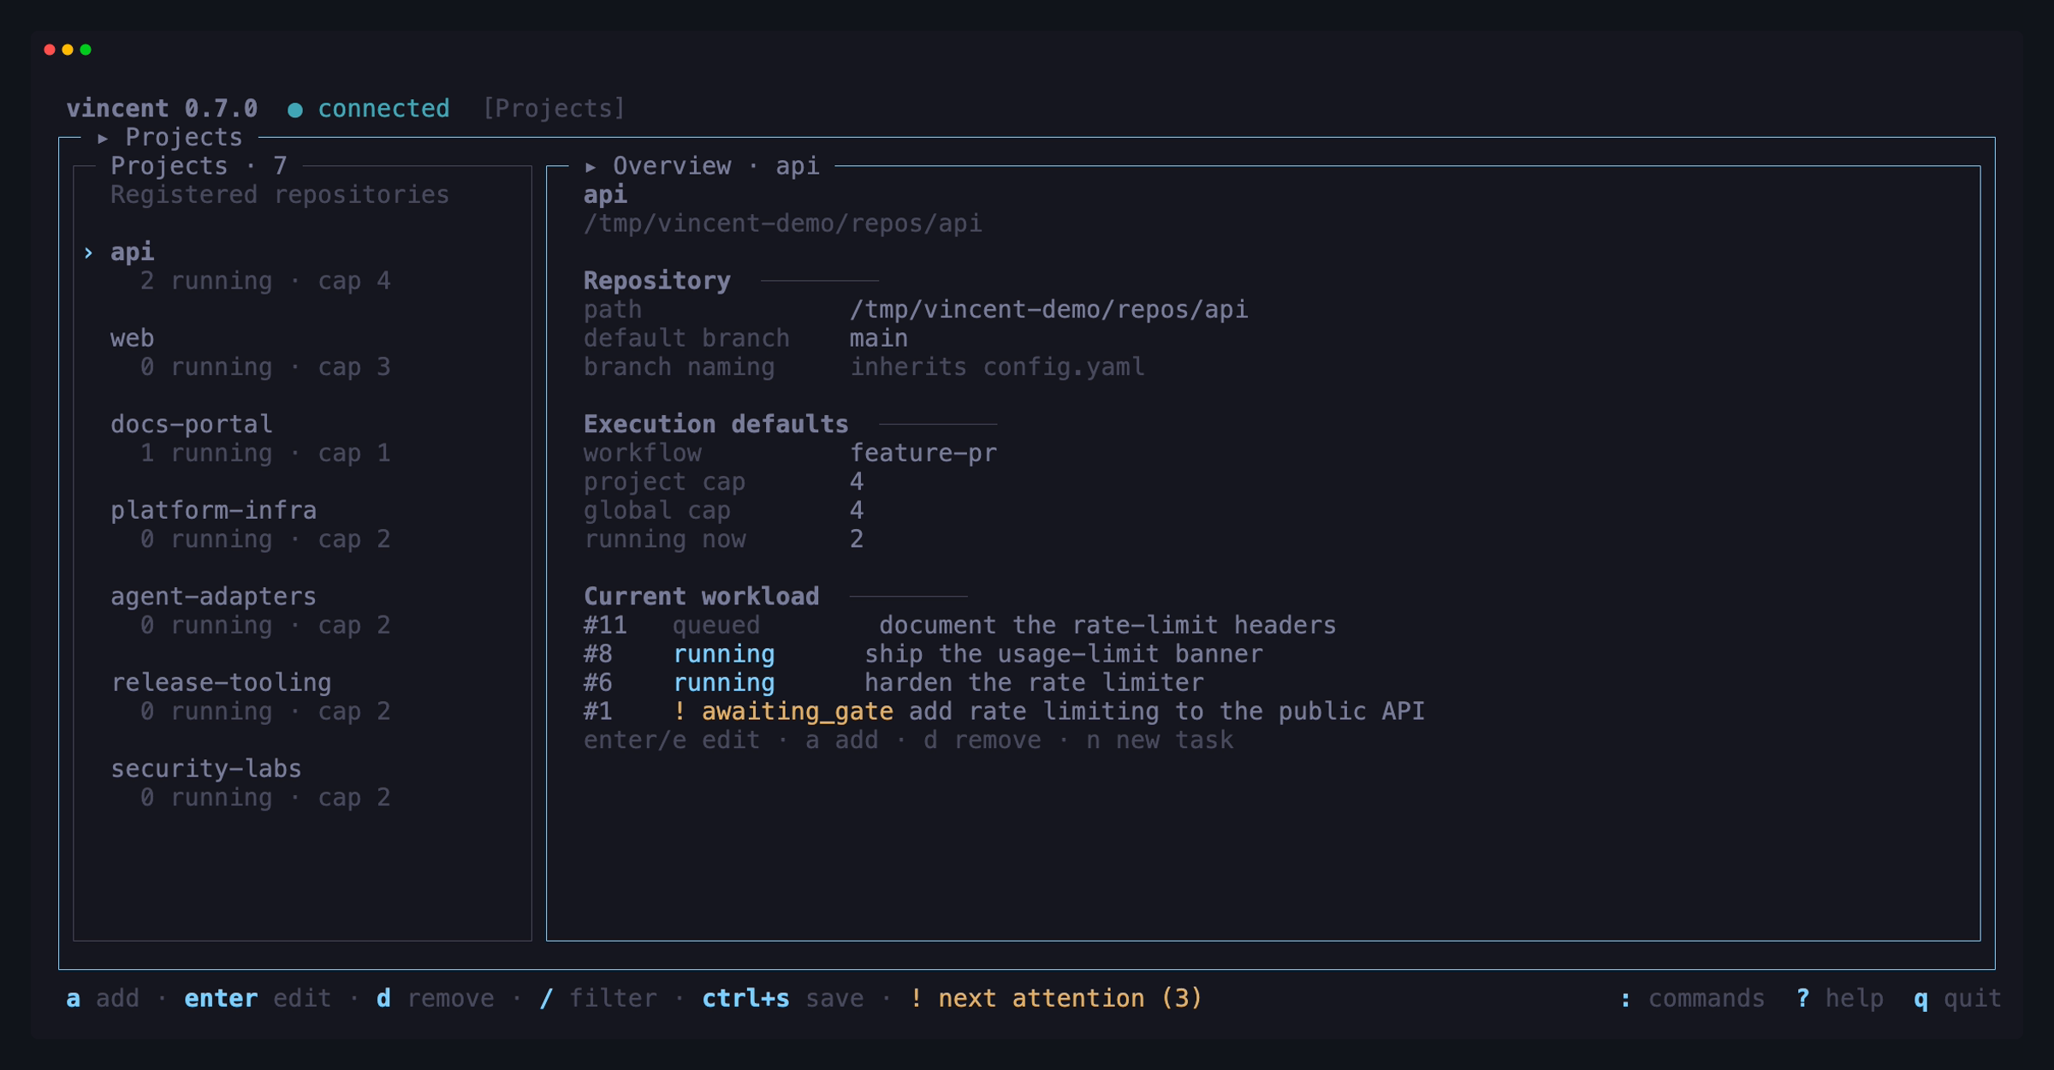Image resolution: width=2054 pixels, height=1070 pixels.
Task: Click the yellow minimize window button
Action: click(68, 50)
